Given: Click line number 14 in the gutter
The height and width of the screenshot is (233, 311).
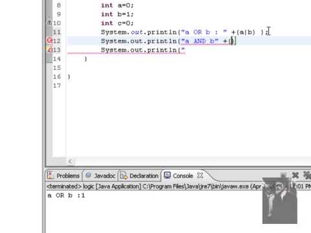Looking at the screenshot, I should pyautogui.click(x=57, y=59).
